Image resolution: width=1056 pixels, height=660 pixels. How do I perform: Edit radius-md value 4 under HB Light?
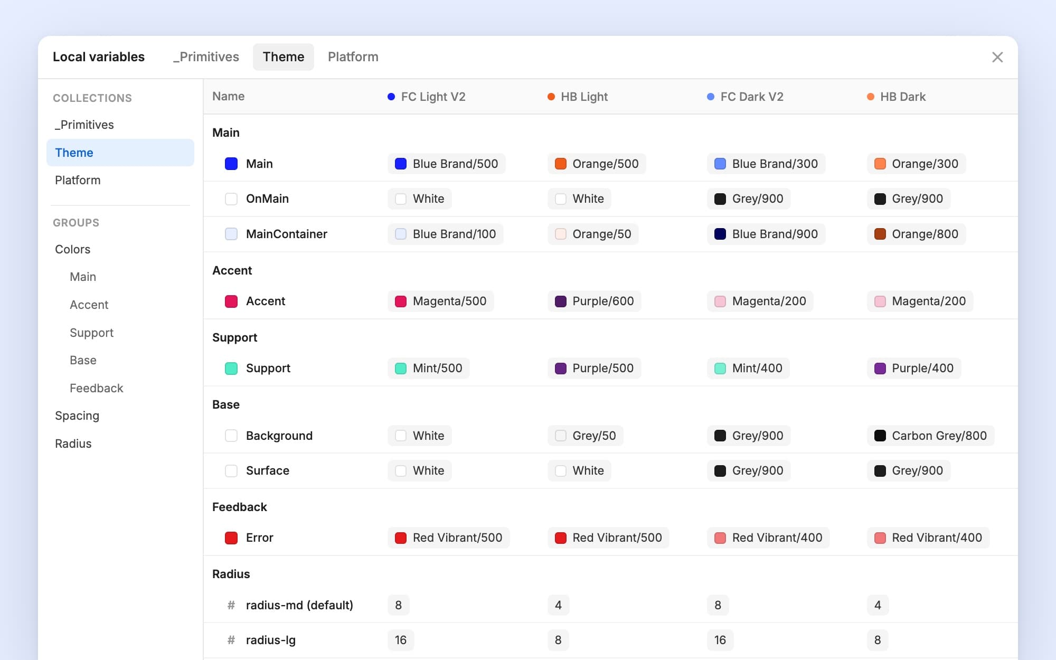pos(559,605)
